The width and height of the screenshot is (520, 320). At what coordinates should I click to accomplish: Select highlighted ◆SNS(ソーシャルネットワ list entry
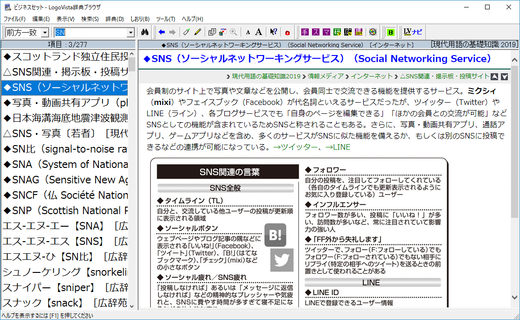coord(65,88)
